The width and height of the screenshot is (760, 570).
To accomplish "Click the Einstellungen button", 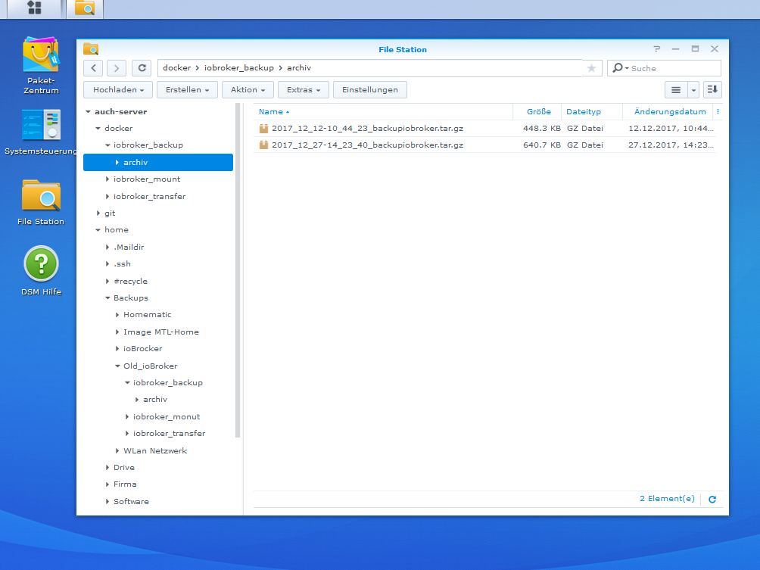I will point(369,90).
